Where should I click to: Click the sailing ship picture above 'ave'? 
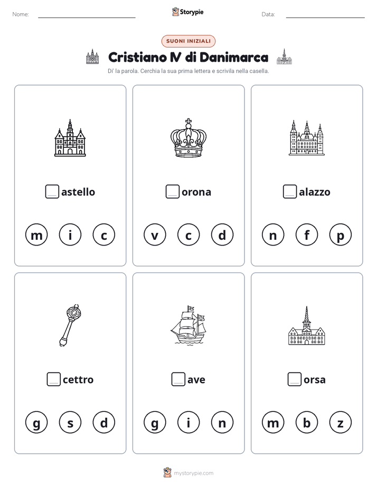coord(188,325)
